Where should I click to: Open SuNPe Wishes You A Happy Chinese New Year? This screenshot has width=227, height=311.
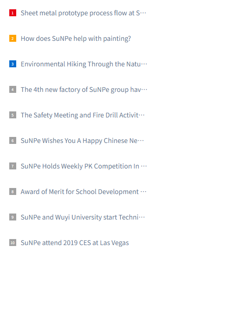(82, 141)
